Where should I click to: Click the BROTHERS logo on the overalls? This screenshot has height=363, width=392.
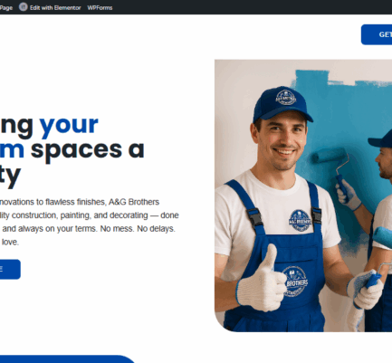click(x=296, y=282)
